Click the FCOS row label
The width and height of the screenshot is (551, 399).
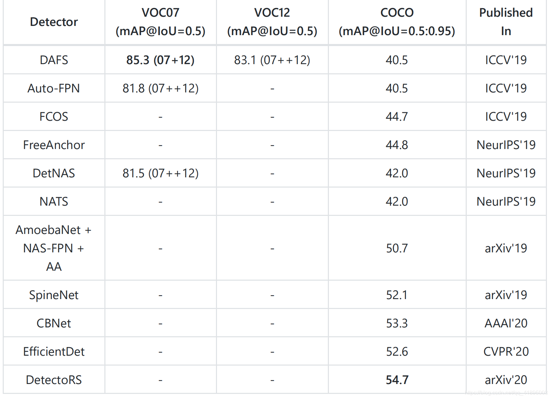[x=54, y=117]
